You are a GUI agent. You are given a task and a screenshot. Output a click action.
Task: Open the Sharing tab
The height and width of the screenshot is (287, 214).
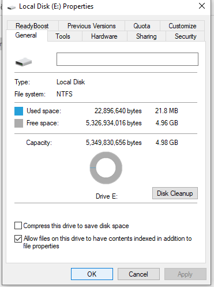(x=147, y=36)
